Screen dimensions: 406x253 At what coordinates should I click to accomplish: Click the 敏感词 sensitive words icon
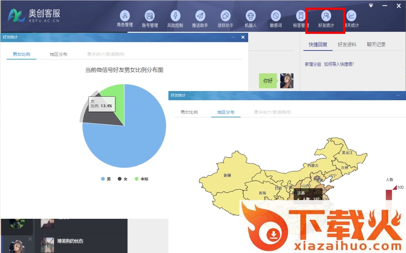[x=276, y=16]
